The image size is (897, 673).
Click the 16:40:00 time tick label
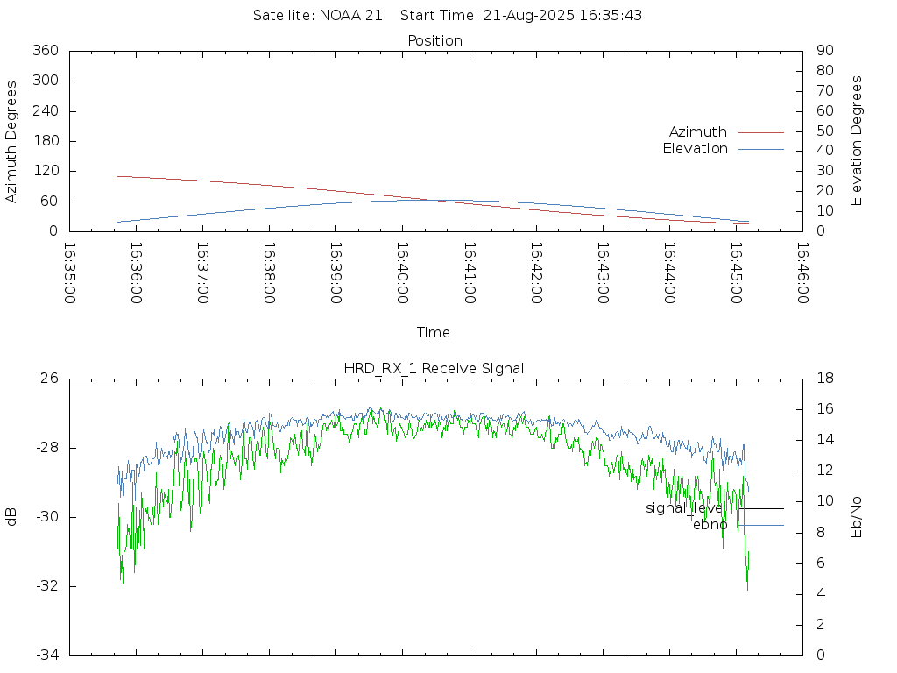tap(403, 273)
